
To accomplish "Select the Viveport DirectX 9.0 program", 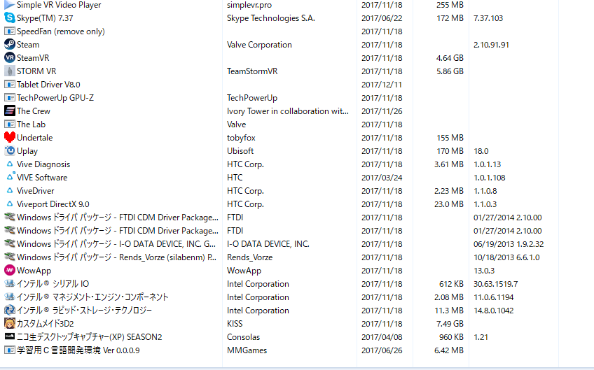I will (53, 204).
